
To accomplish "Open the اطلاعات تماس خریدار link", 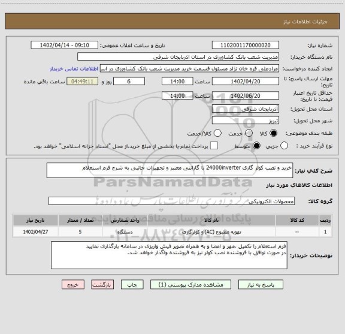I will pos(74,69).
